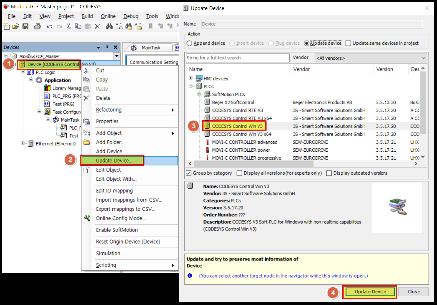Open the File menu
The width and height of the screenshot is (437, 305).
12,16
